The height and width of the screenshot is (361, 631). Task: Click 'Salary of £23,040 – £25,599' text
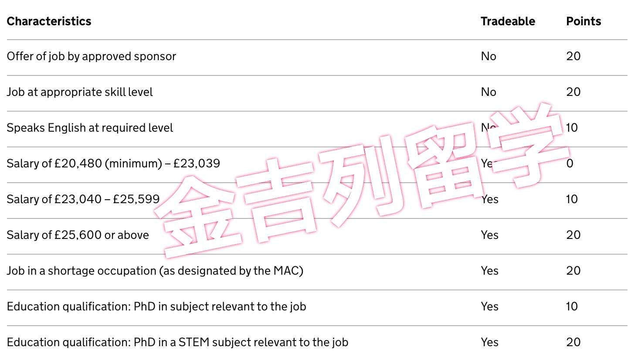tap(83, 199)
